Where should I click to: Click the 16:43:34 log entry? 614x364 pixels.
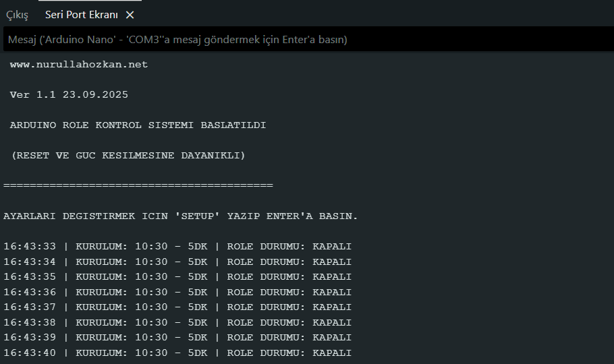pyautogui.click(x=177, y=262)
